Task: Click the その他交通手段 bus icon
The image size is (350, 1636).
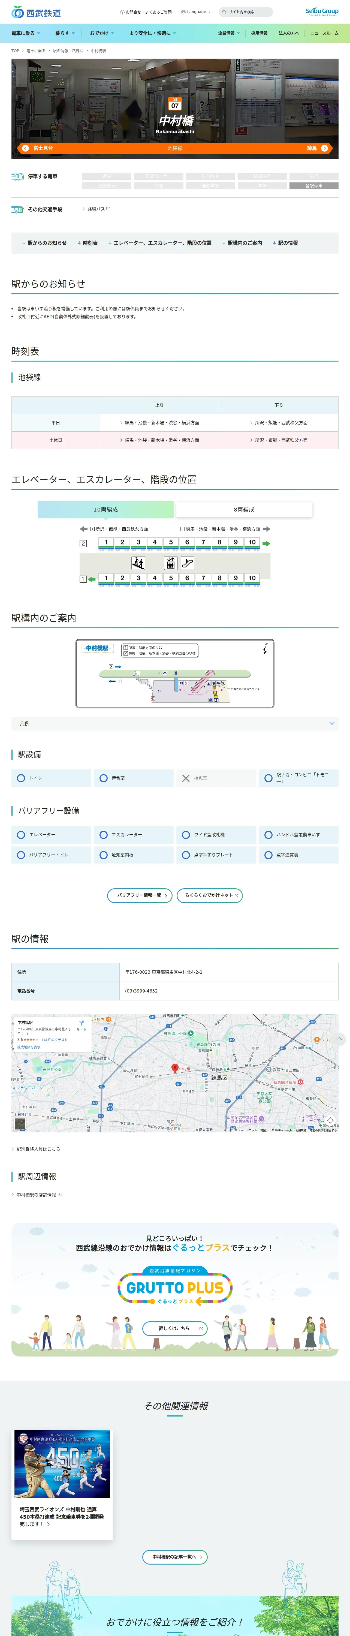Action: click(x=18, y=210)
